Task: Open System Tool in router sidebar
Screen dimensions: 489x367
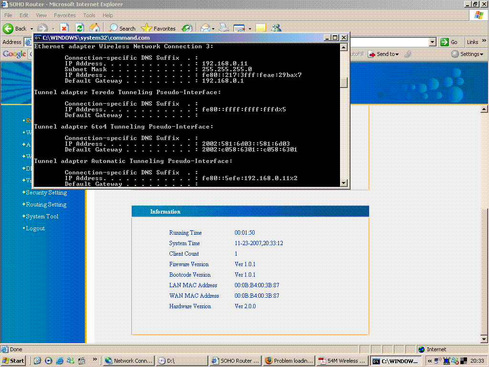Action: [x=42, y=216]
